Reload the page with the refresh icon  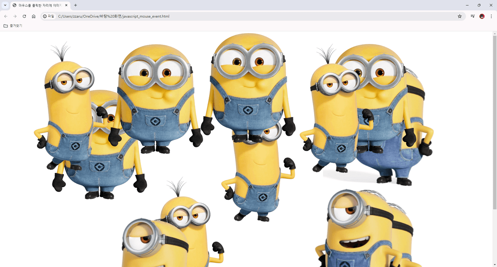(24, 16)
